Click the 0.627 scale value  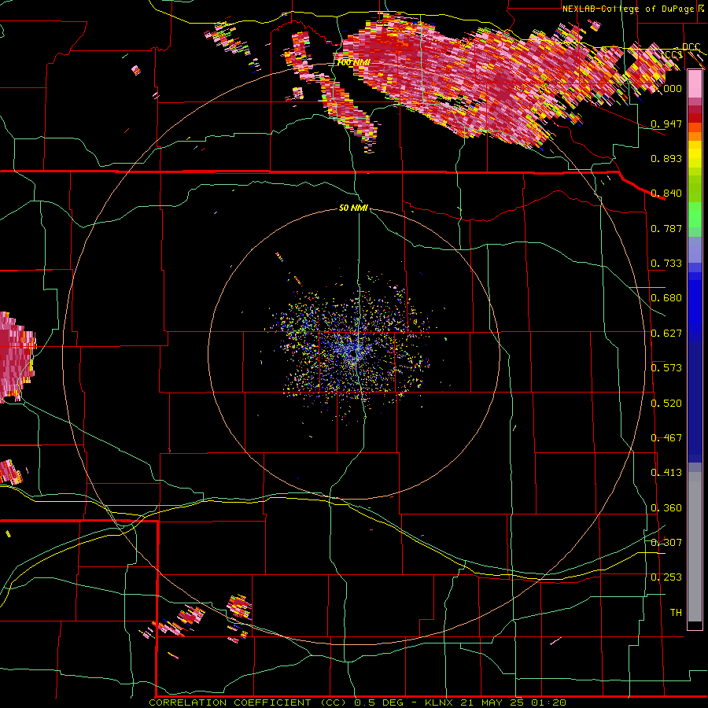[666, 334]
